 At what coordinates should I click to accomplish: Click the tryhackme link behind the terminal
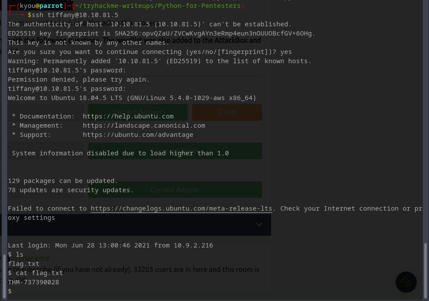point(35,258)
